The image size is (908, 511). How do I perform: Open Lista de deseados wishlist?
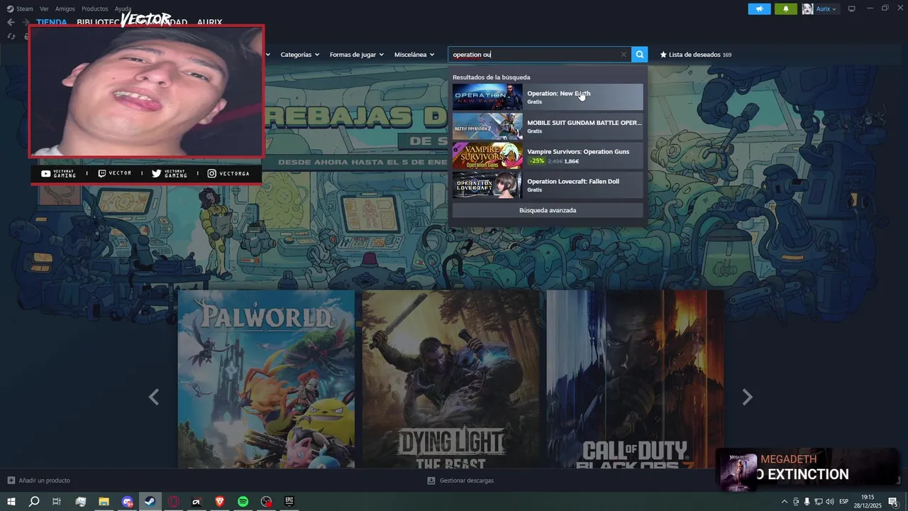pos(695,55)
